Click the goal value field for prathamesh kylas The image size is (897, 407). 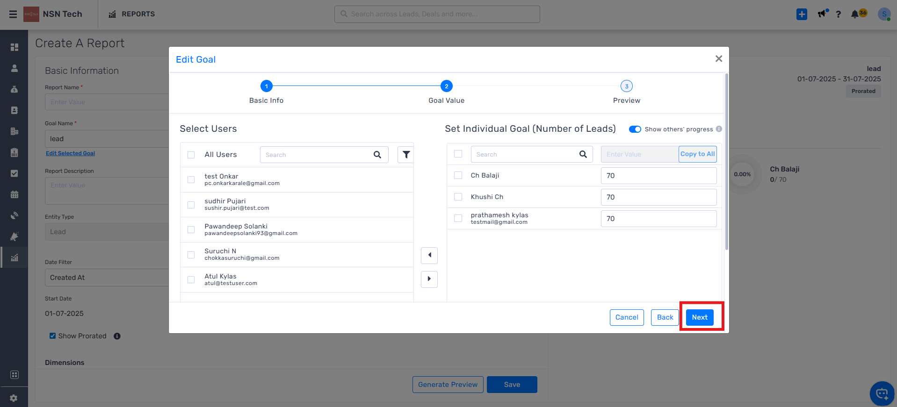[x=658, y=219]
